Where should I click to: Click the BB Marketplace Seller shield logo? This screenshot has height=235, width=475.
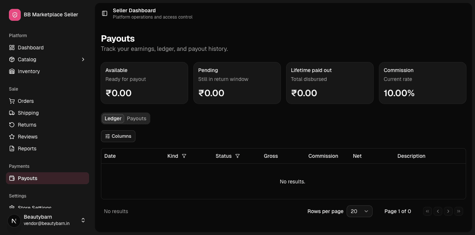15,15
